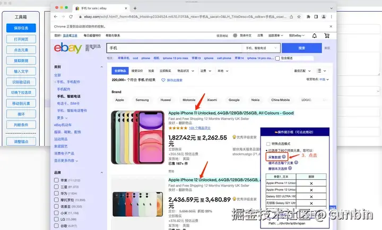Enable 特殊点选模式 checkbox
This screenshot has width=382, height=230.
[268, 144]
